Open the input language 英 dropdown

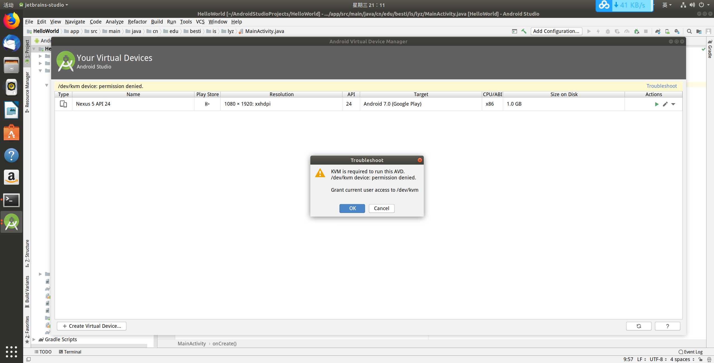667,5
